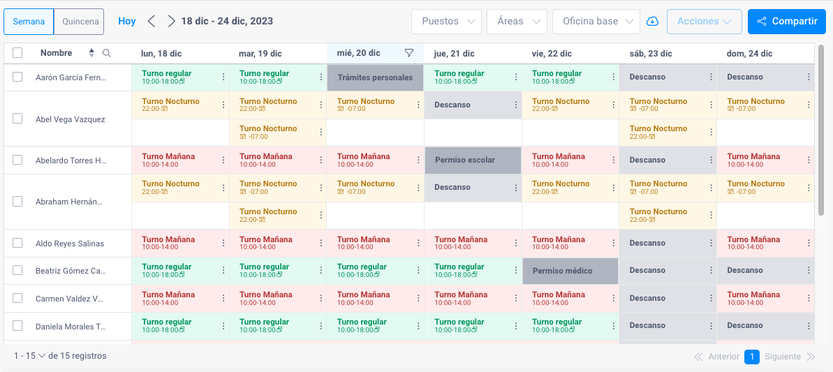Screen dimensions: 833x372
Task: Click the cloud download icon
Action: pyautogui.click(x=652, y=22)
